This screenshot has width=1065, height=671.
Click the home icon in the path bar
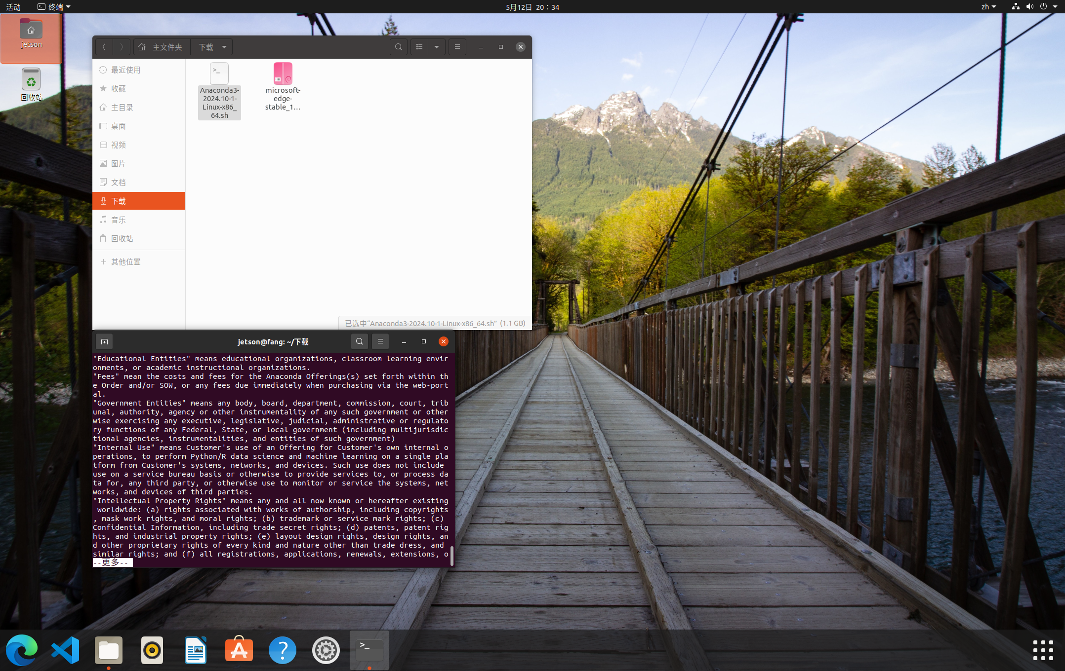pos(142,47)
